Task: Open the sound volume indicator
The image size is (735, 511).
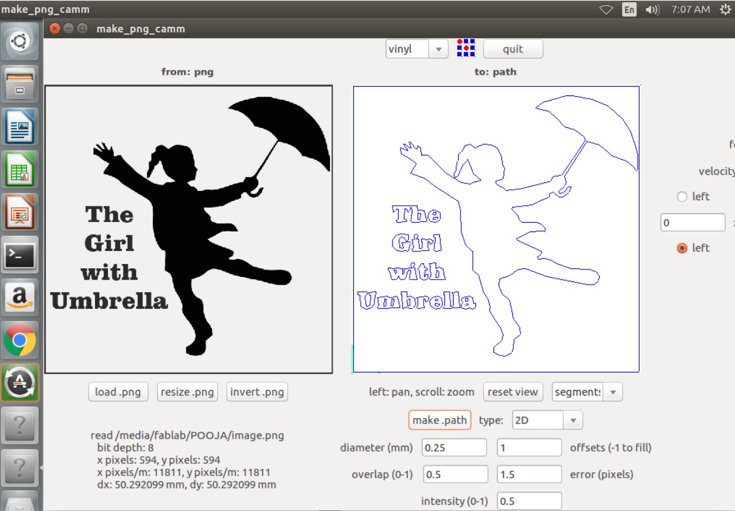Action: click(x=652, y=9)
